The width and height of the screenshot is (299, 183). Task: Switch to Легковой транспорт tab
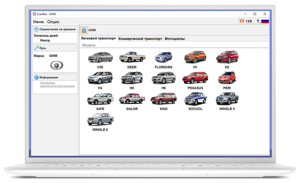(98, 38)
